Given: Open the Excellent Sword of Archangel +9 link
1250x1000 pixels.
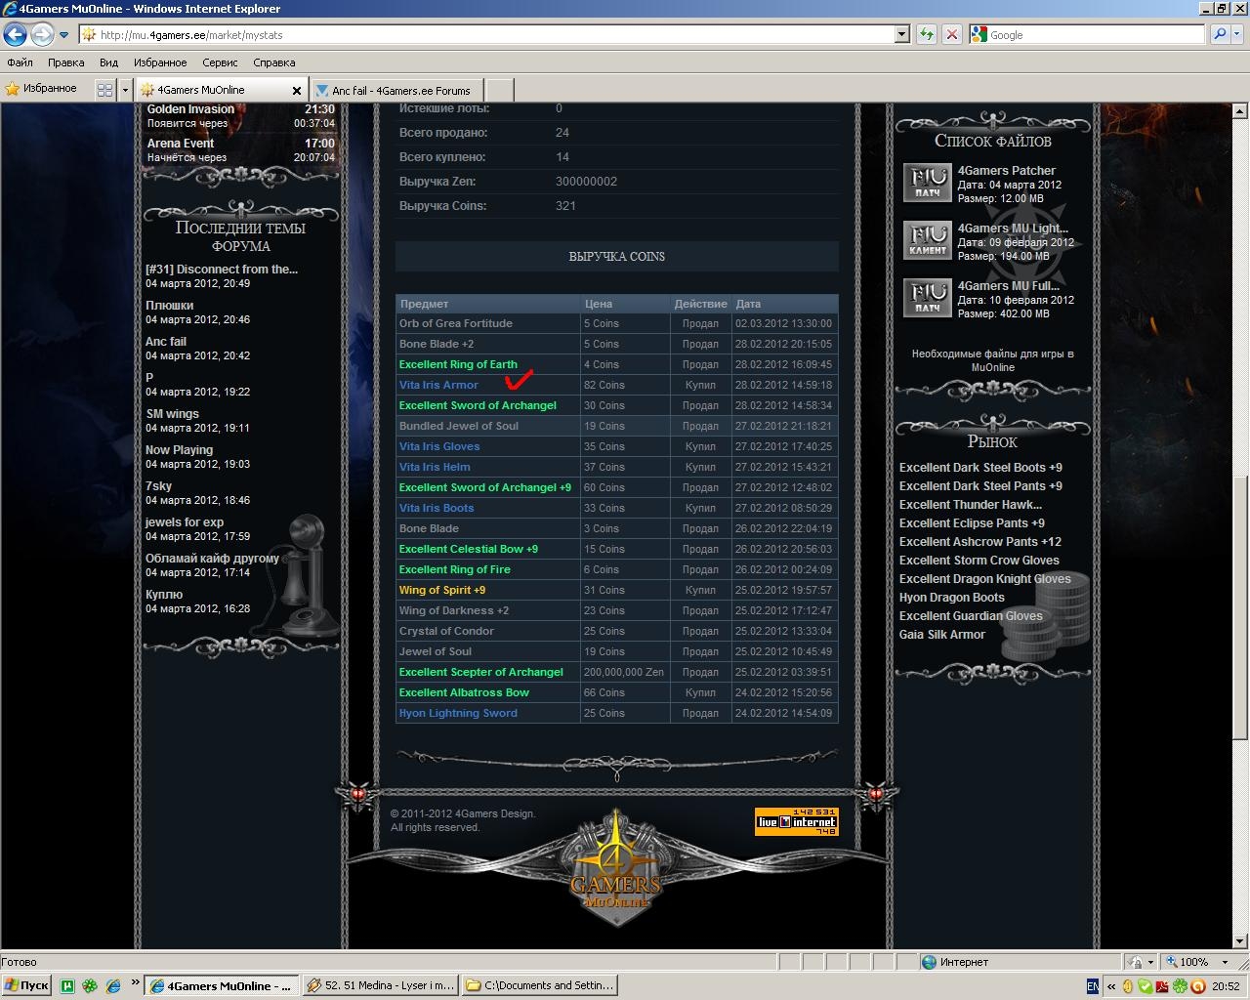Looking at the screenshot, I should click(484, 487).
